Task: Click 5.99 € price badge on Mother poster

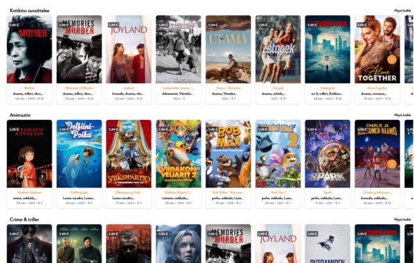Action: (13, 25)
